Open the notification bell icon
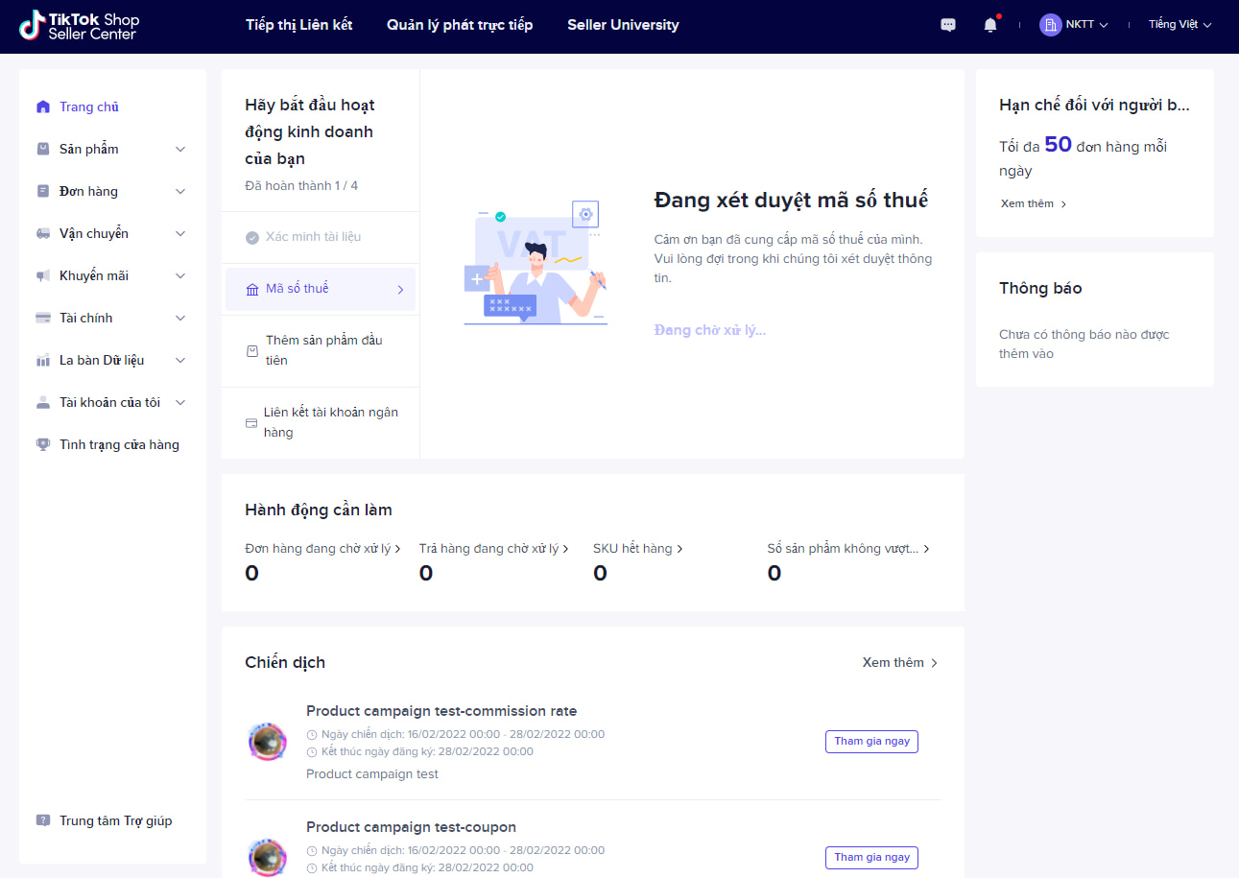 (990, 25)
